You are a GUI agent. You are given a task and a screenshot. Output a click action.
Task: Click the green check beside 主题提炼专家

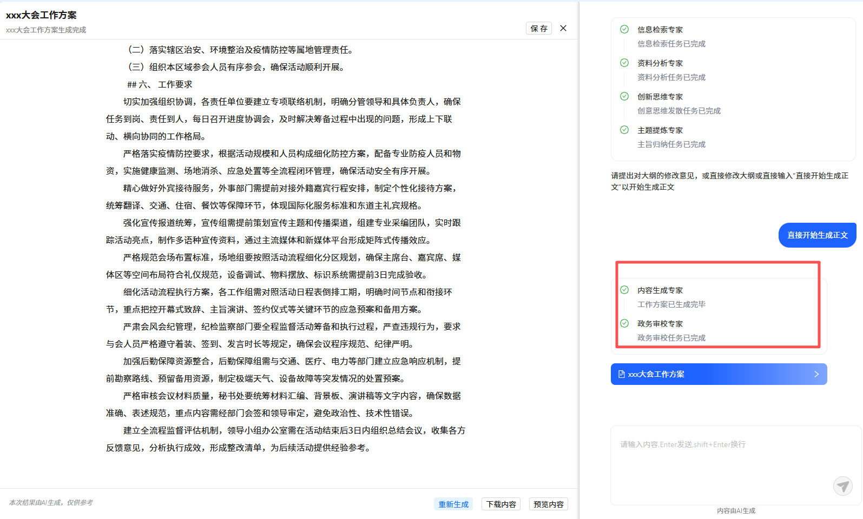[624, 130]
